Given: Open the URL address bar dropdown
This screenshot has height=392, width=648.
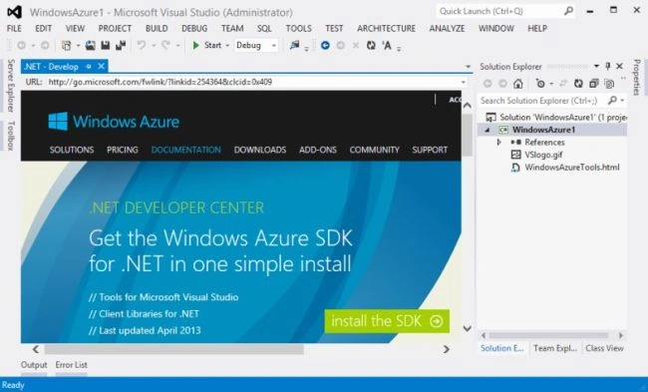Looking at the screenshot, I should click(x=464, y=82).
